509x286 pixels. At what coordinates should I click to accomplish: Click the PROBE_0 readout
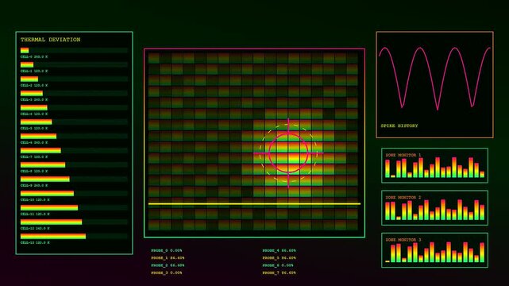pos(167,250)
